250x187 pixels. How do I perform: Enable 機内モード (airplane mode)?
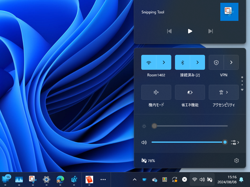(156, 92)
